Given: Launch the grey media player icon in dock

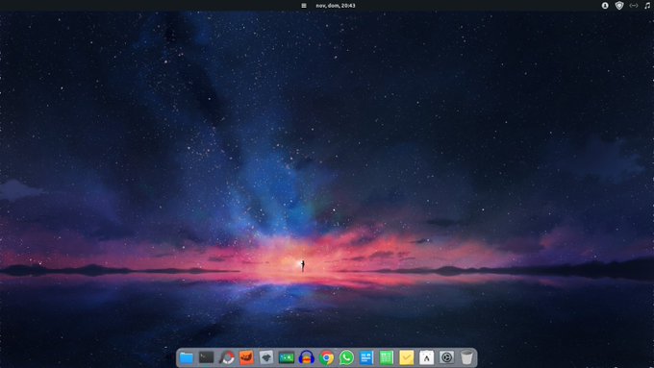Looking at the screenshot, I should pos(446,357).
